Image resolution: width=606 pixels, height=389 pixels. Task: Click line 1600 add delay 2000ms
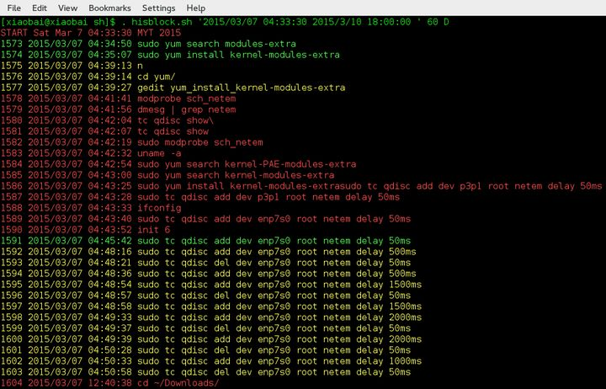[x=211, y=339]
